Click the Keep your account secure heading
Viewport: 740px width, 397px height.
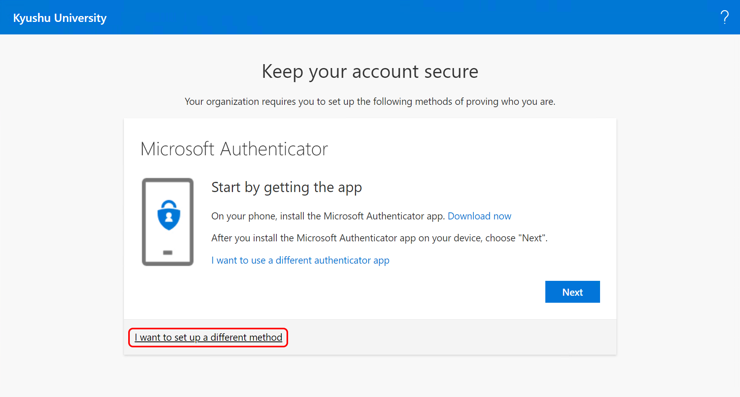click(x=370, y=72)
